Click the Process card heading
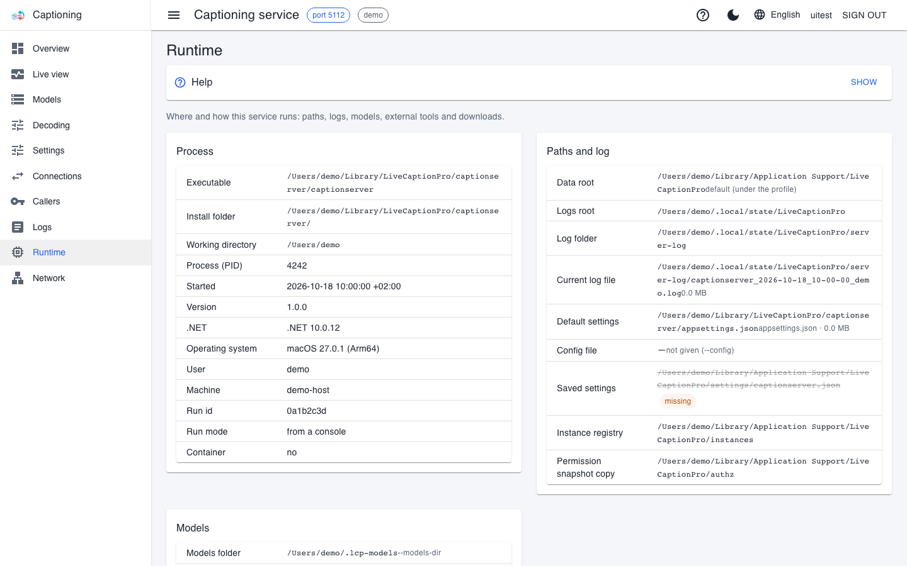 point(195,152)
